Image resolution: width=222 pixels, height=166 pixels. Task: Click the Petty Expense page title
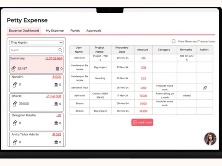[x=27, y=20]
